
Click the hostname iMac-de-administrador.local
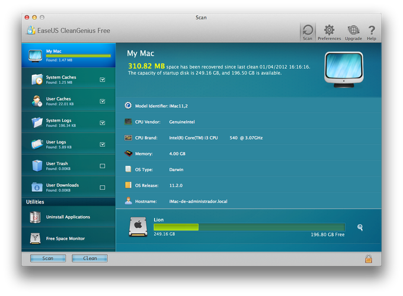tap(198, 201)
